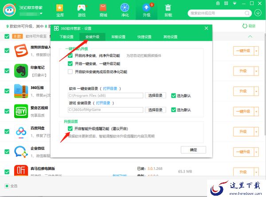The image size is (266, 197).
Task: Click 一键升级 button for 搜狗拼音输入法
Action: pyautogui.click(x=243, y=51)
